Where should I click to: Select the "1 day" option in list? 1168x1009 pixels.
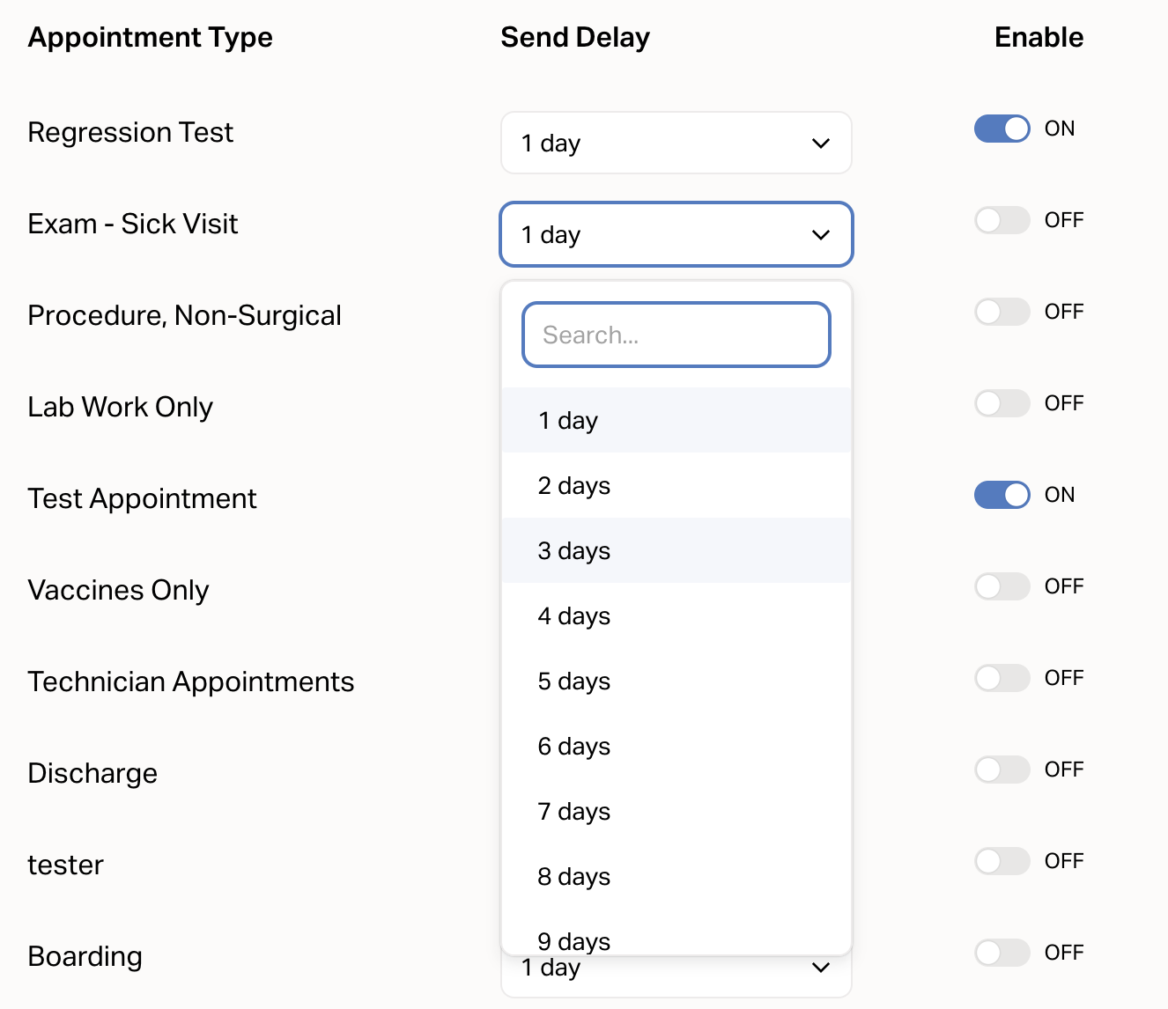click(676, 421)
